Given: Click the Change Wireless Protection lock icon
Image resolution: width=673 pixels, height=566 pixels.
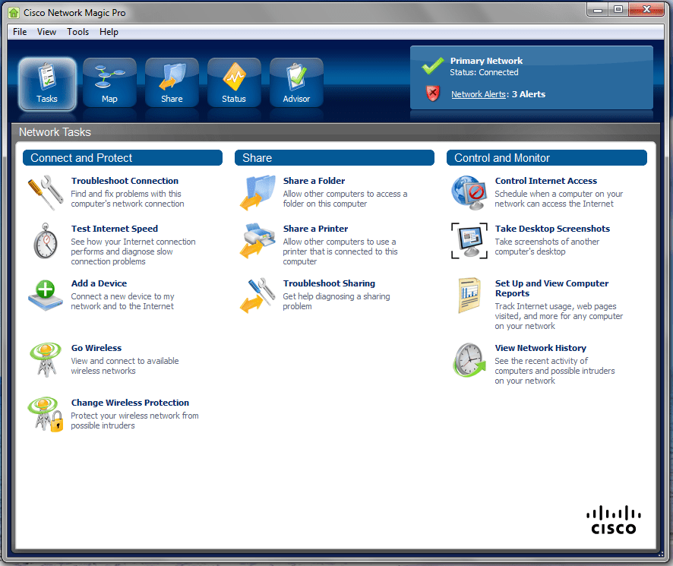Looking at the screenshot, I should point(46,414).
